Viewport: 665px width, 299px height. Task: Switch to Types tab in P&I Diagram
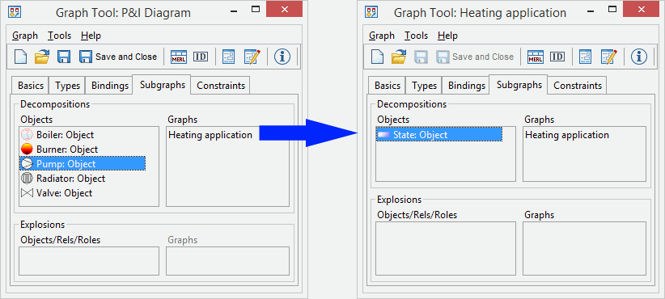pyautogui.click(x=67, y=86)
